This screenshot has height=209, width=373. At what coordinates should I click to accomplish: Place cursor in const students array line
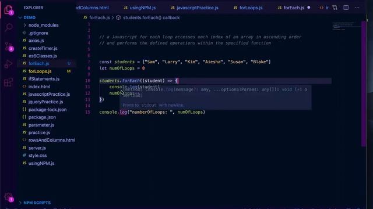click(185, 62)
